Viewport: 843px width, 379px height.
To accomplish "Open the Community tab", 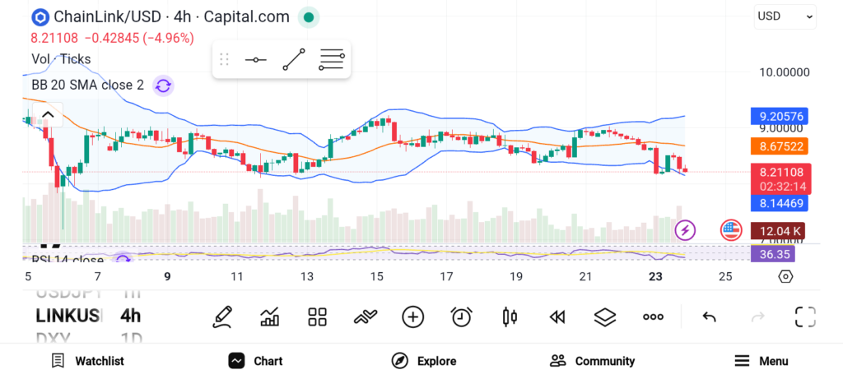I will [592, 361].
